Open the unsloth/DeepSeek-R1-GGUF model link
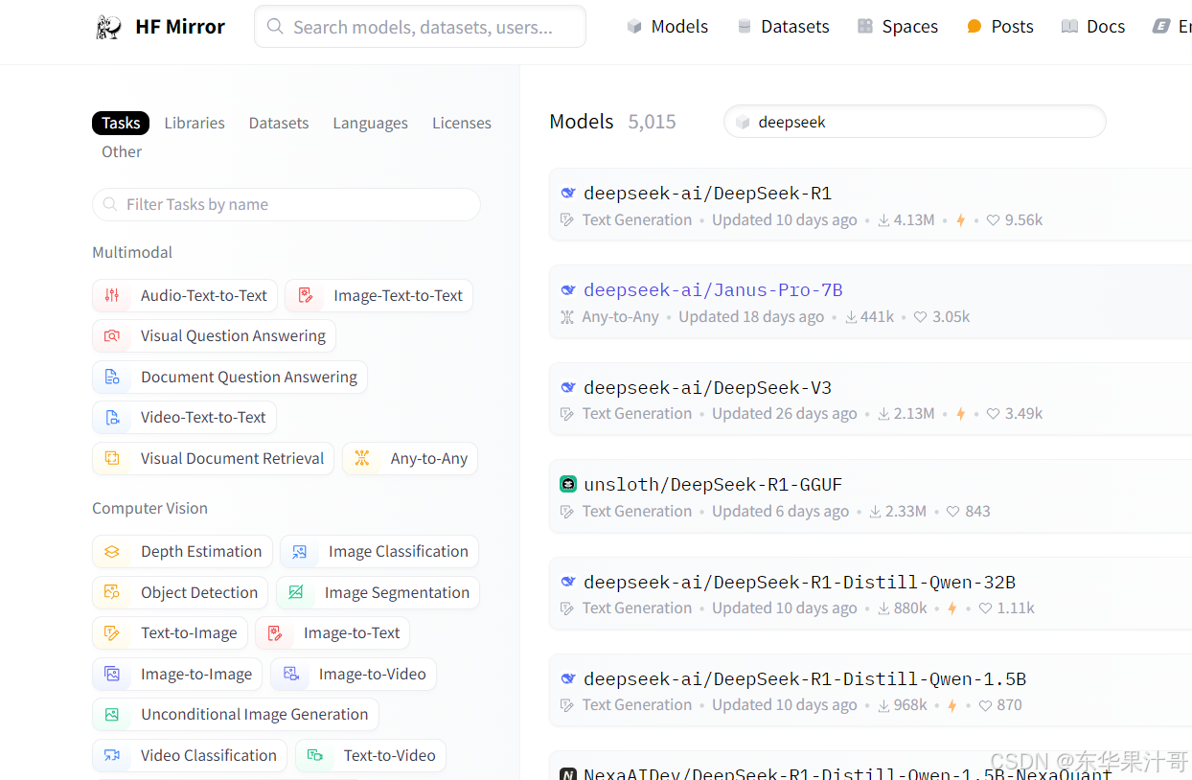Image resolution: width=1192 pixels, height=780 pixels. [713, 484]
